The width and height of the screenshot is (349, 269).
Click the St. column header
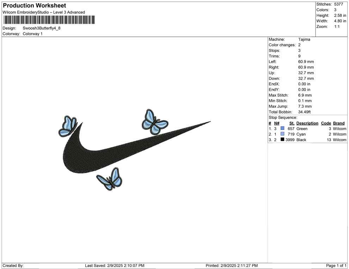point(292,123)
